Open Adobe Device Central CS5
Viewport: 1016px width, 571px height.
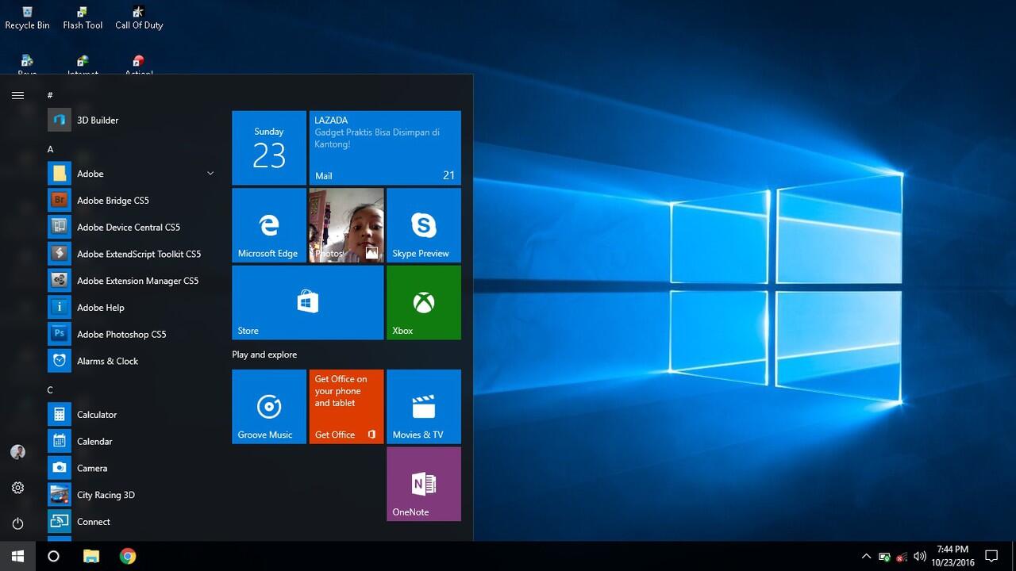[x=131, y=228]
